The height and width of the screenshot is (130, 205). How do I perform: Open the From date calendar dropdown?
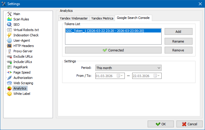click(x=120, y=76)
